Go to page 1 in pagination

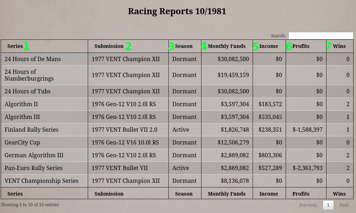tap(328, 205)
